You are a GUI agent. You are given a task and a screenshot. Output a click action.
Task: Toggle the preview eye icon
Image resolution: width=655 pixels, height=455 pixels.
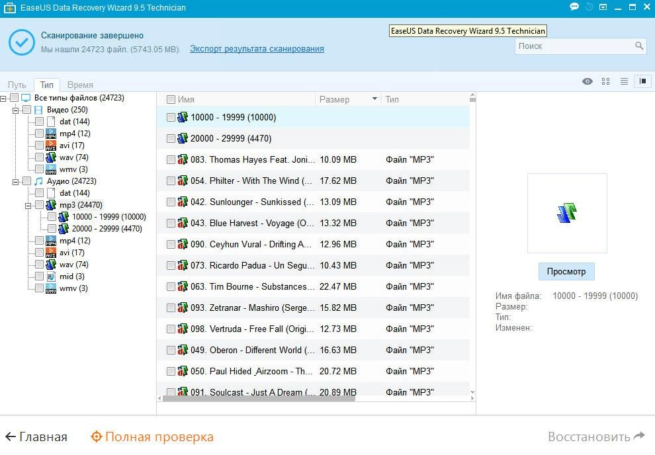click(x=588, y=81)
